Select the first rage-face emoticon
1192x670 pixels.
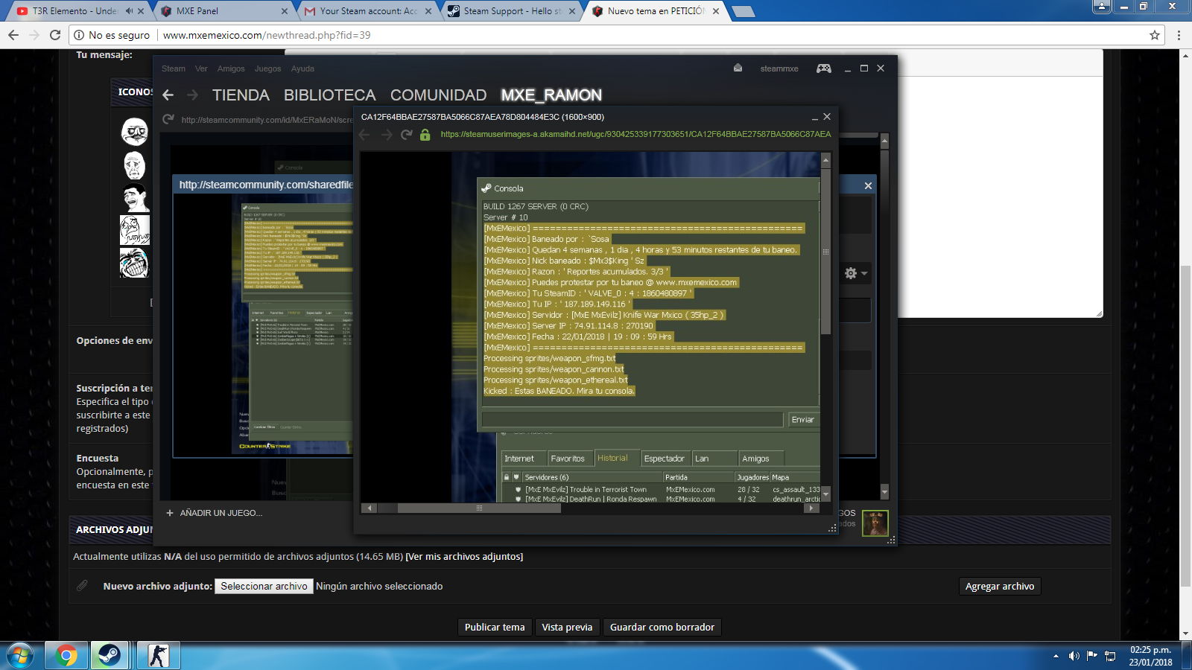(135, 133)
